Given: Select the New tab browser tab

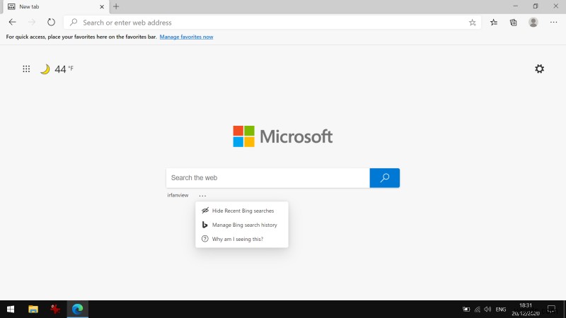Looking at the screenshot, I should tap(54, 6).
